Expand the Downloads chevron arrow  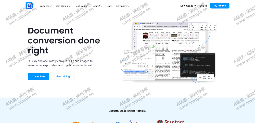(x=195, y=6)
